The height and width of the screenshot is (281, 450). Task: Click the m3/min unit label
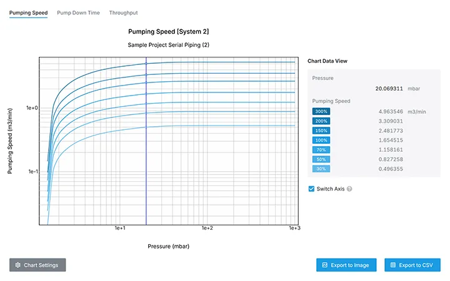pyautogui.click(x=417, y=112)
